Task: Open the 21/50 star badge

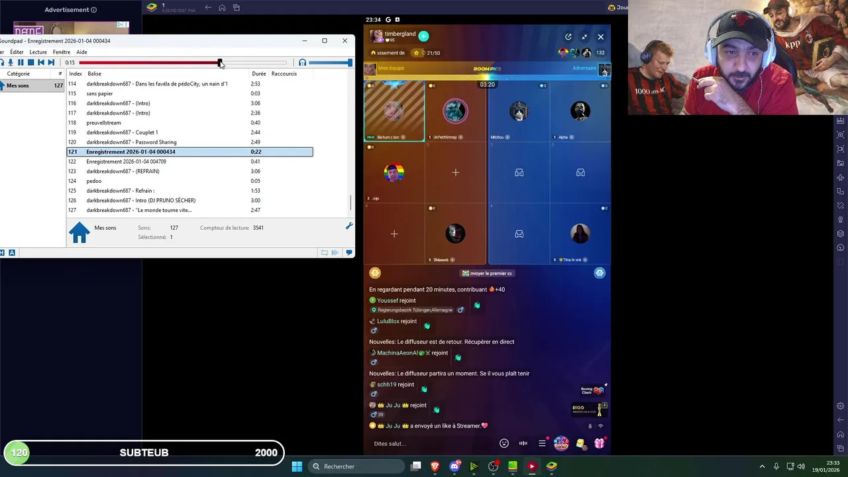Action: (x=427, y=53)
